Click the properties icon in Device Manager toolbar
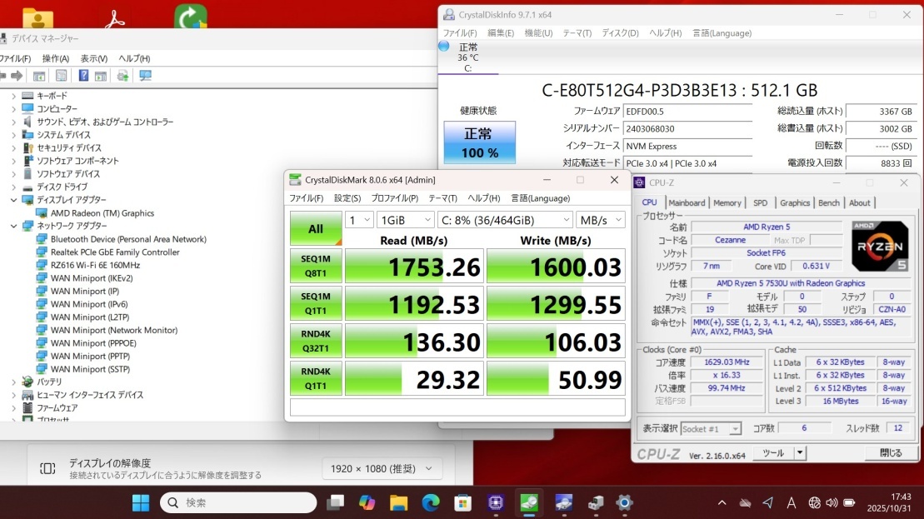Viewport: 924px width, 519px height. pyautogui.click(x=61, y=76)
